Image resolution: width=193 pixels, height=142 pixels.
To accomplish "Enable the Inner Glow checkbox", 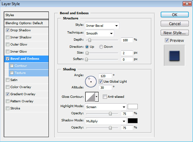I will [x=7, y=51].
